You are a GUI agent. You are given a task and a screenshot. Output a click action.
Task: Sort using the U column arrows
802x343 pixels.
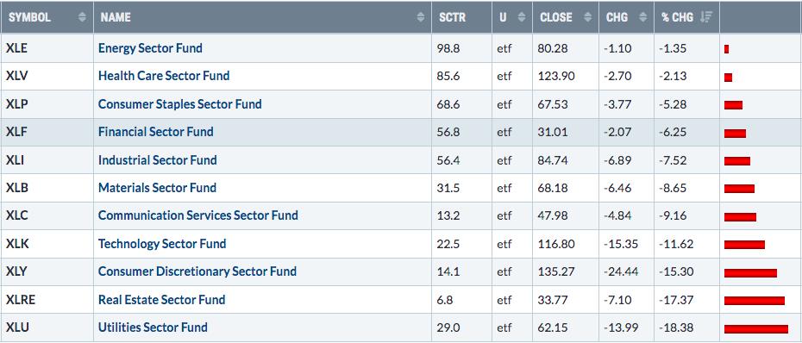(522, 17)
